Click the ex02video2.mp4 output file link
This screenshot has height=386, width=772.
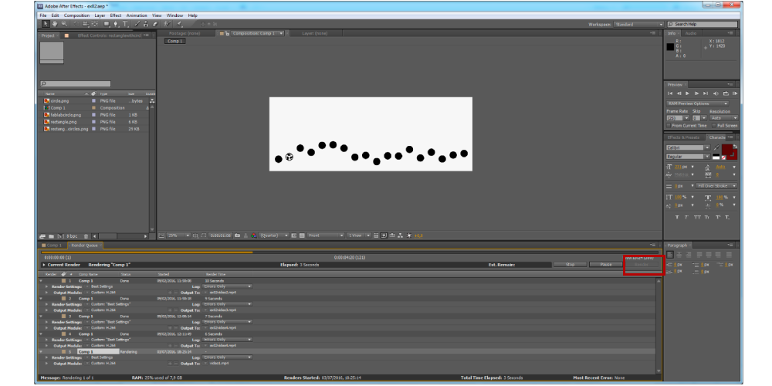pos(222,293)
